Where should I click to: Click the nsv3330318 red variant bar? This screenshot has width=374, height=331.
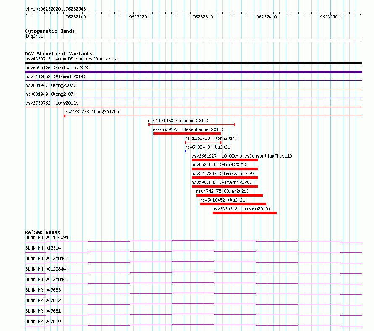coord(245,213)
